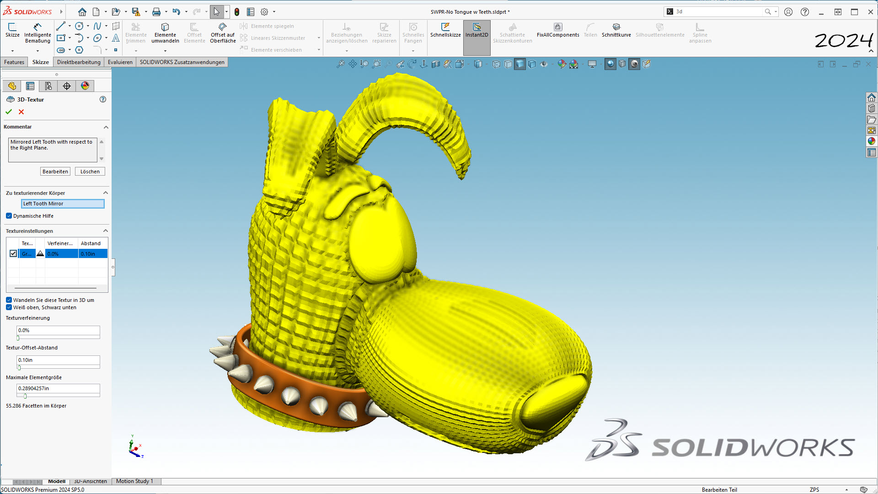
Task: Click the Bearbeiten comment button
Action: 55,172
